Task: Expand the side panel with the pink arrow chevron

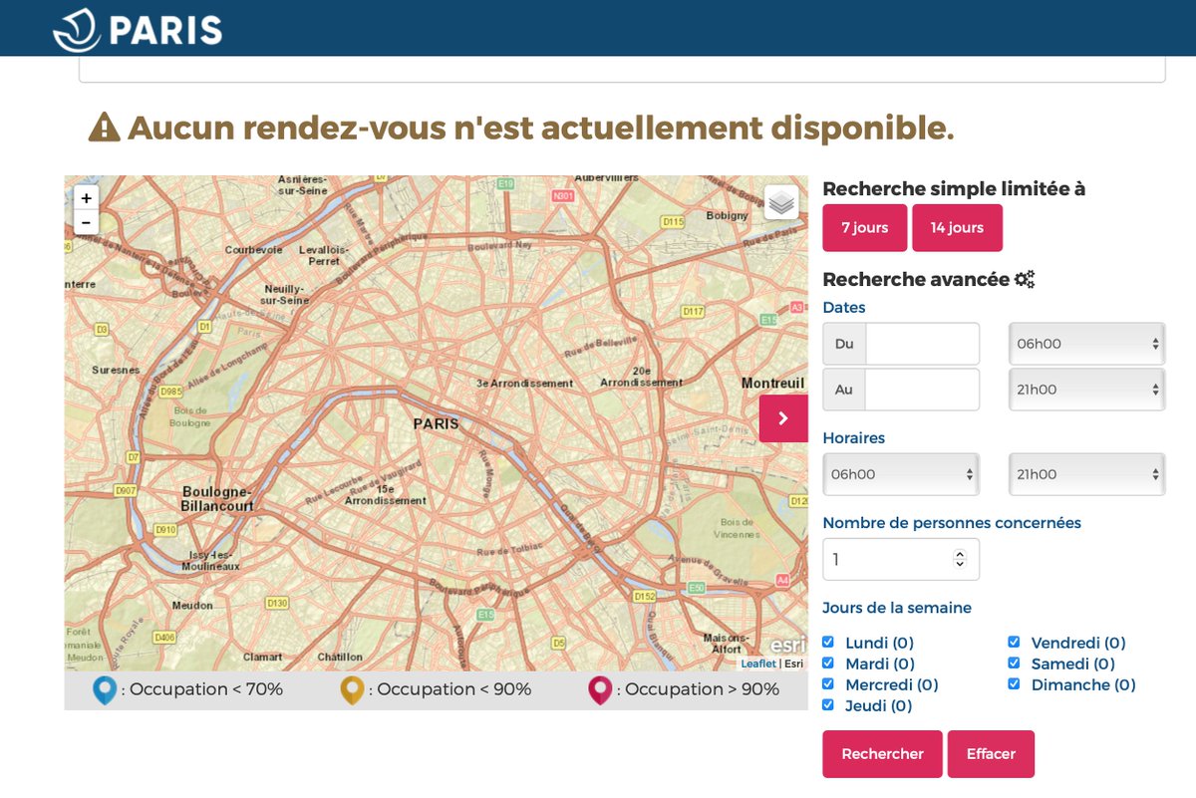Action: coord(783,418)
